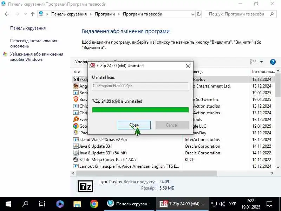Open the clock showing 7:22

250,204
